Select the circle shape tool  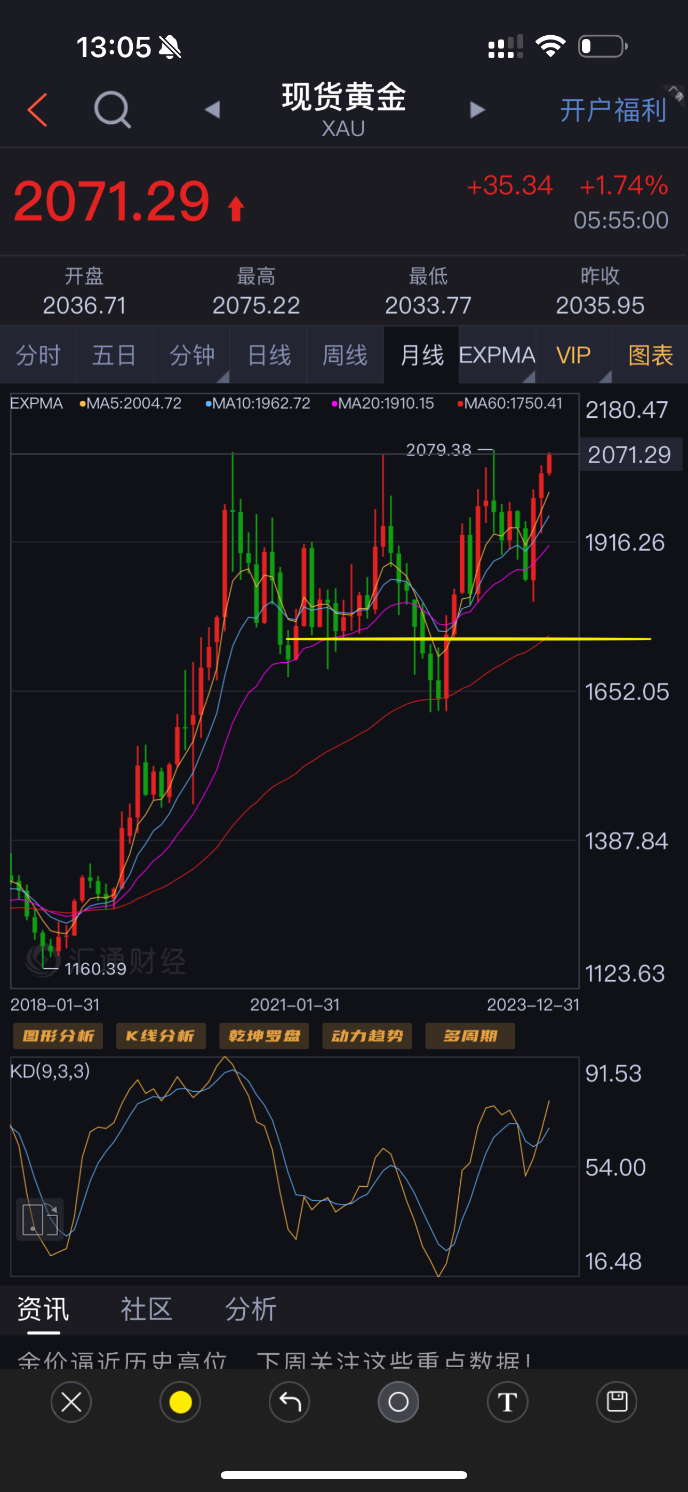point(398,1402)
